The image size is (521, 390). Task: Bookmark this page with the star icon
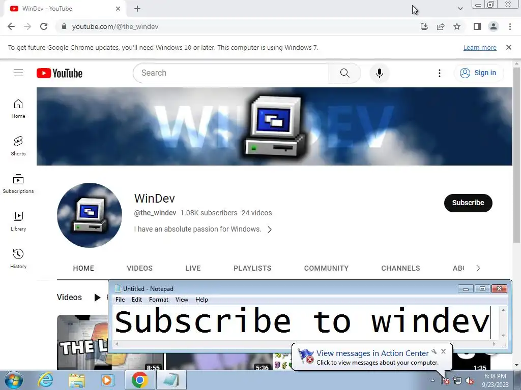pyautogui.click(x=457, y=26)
